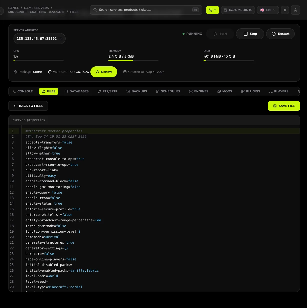Open the SCHEDULES tab
Image resolution: width=307 pixels, height=308 pixels.
pos(168,91)
